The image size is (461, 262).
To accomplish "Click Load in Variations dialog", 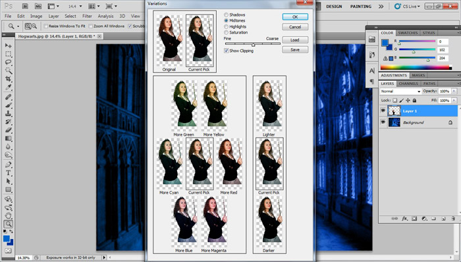I will pos(295,39).
